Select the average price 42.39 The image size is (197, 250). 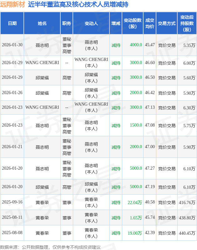(x=150, y=232)
